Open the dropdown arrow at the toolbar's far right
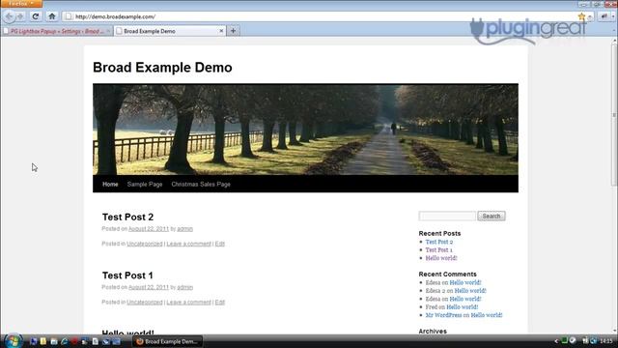This screenshot has width=618, height=348. point(614,16)
